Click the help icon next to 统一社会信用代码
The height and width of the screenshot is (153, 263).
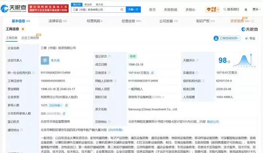[x=33, y=73]
